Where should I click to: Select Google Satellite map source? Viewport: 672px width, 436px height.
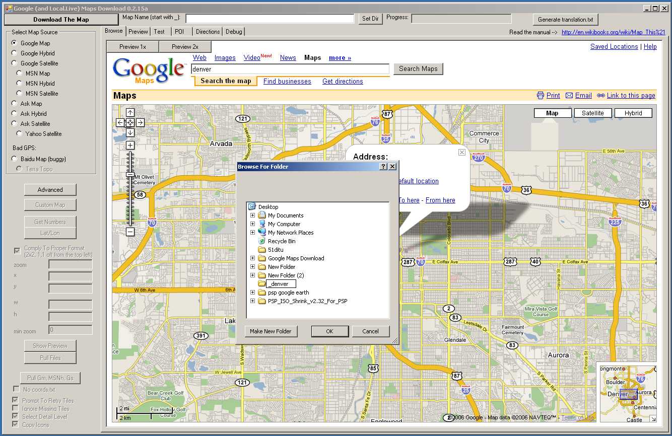(14, 63)
